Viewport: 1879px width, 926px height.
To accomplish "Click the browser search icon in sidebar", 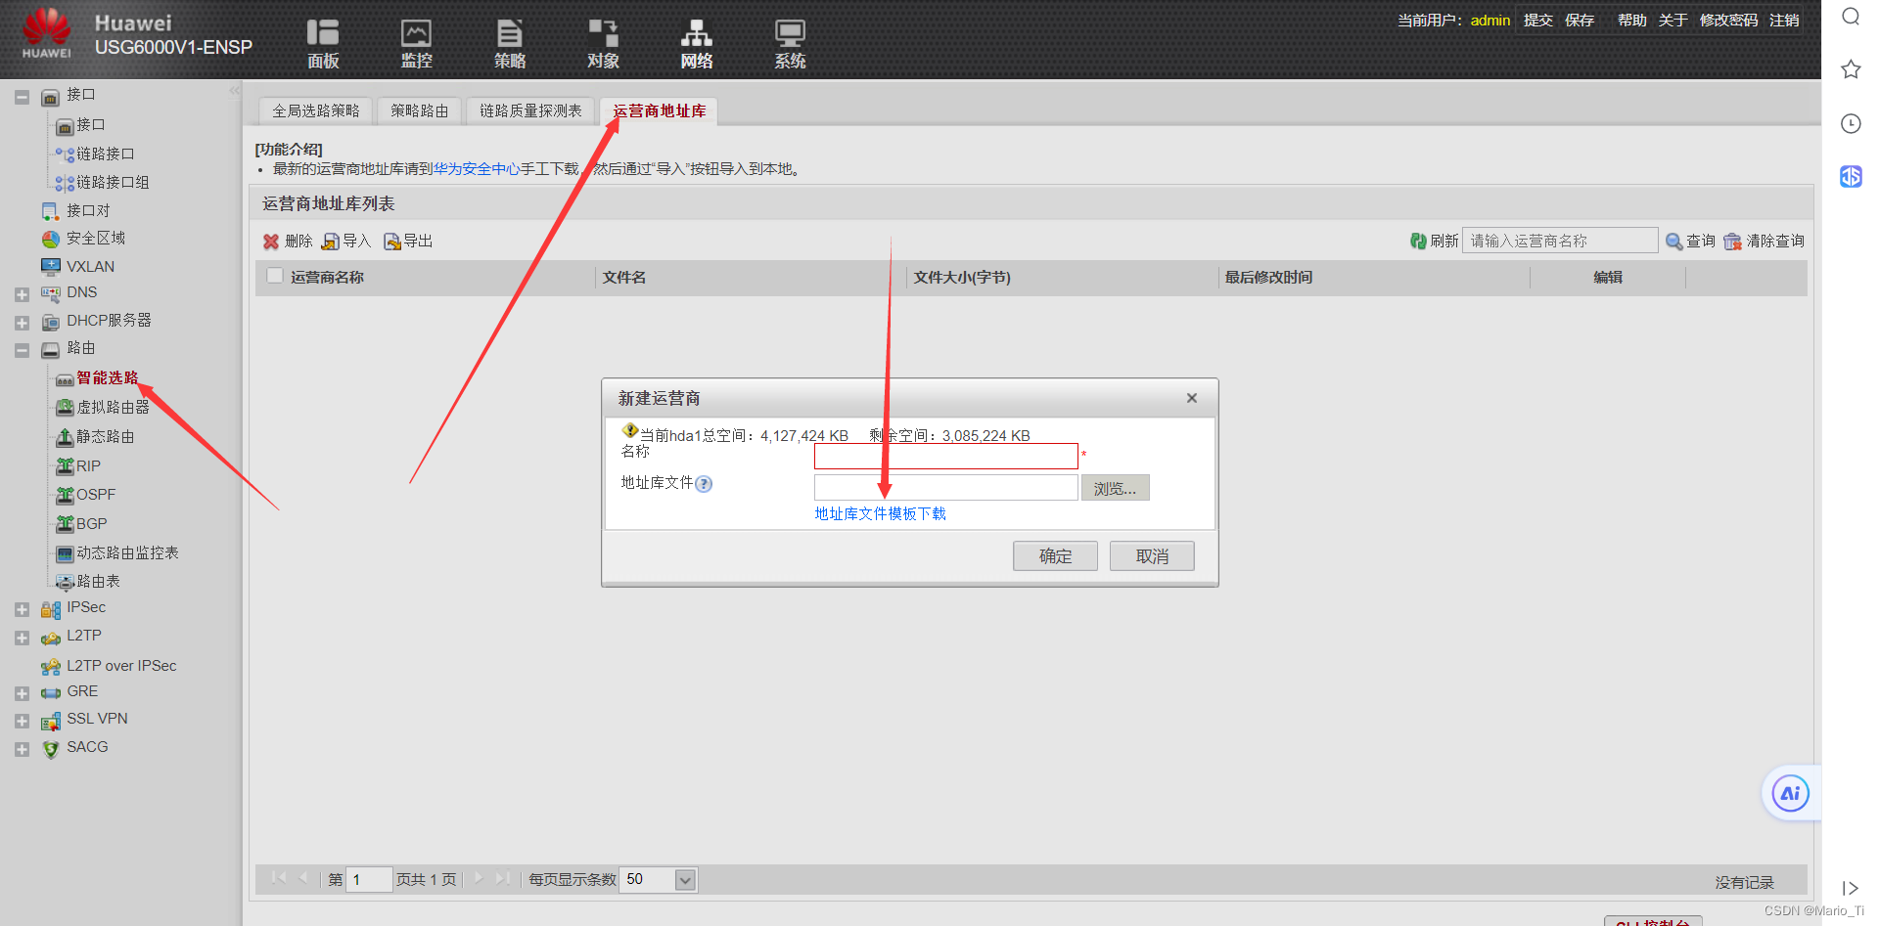I will coord(1851,17).
